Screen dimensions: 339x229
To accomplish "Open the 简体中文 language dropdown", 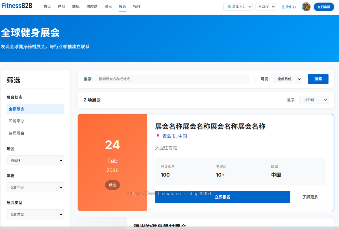I will click(238, 7).
